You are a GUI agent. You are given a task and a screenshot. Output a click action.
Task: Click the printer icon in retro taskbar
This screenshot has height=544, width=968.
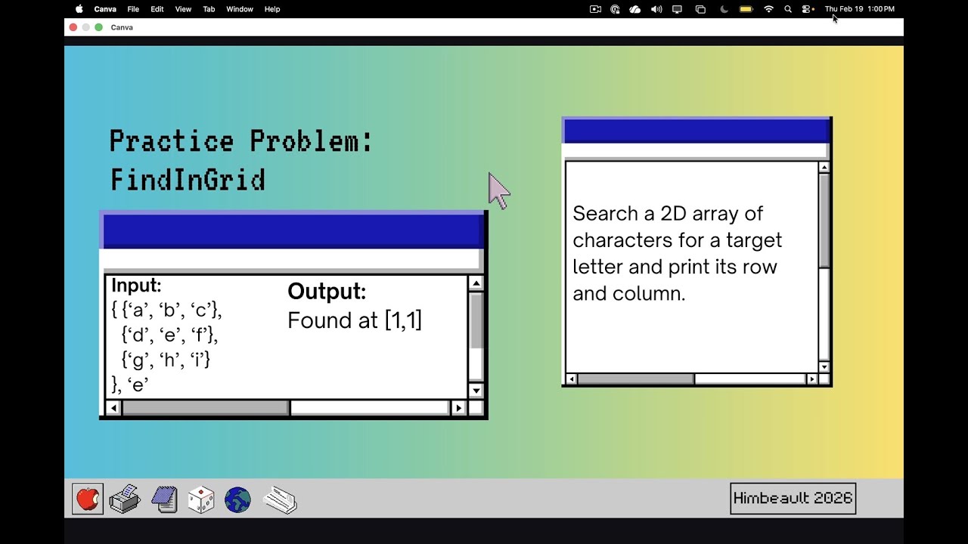(x=125, y=499)
